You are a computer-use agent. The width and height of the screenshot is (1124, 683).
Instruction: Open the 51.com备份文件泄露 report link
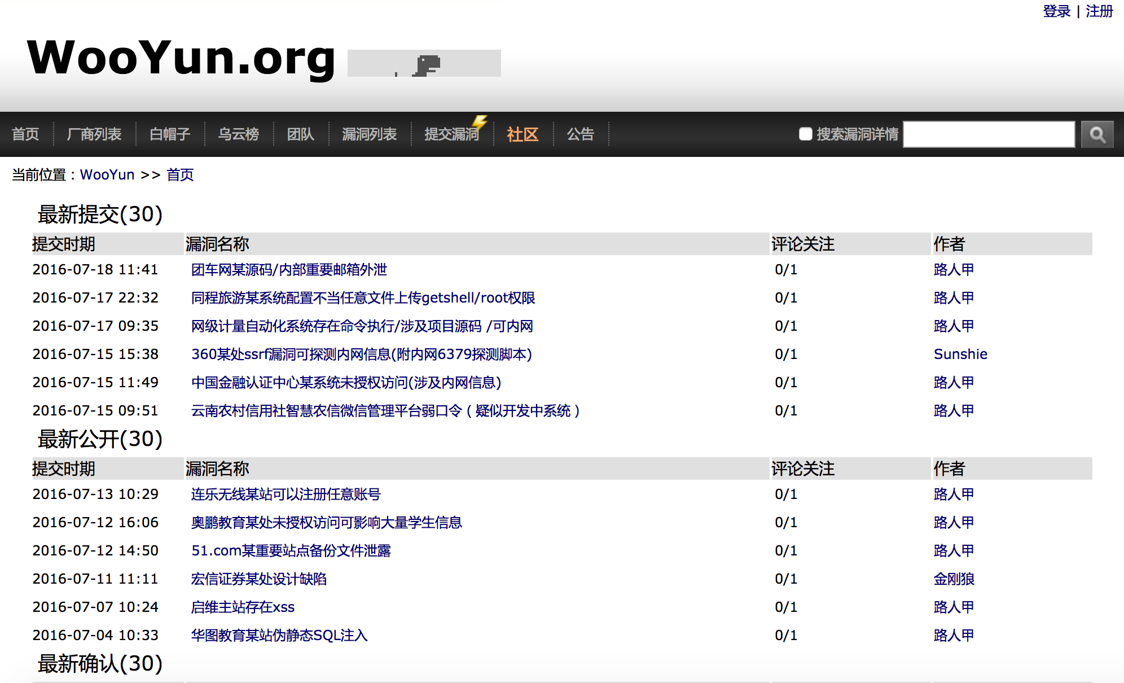(x=291, y=551)
